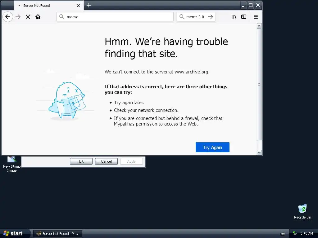Toggle the sidebar panel icon

(x=244, y=17)
